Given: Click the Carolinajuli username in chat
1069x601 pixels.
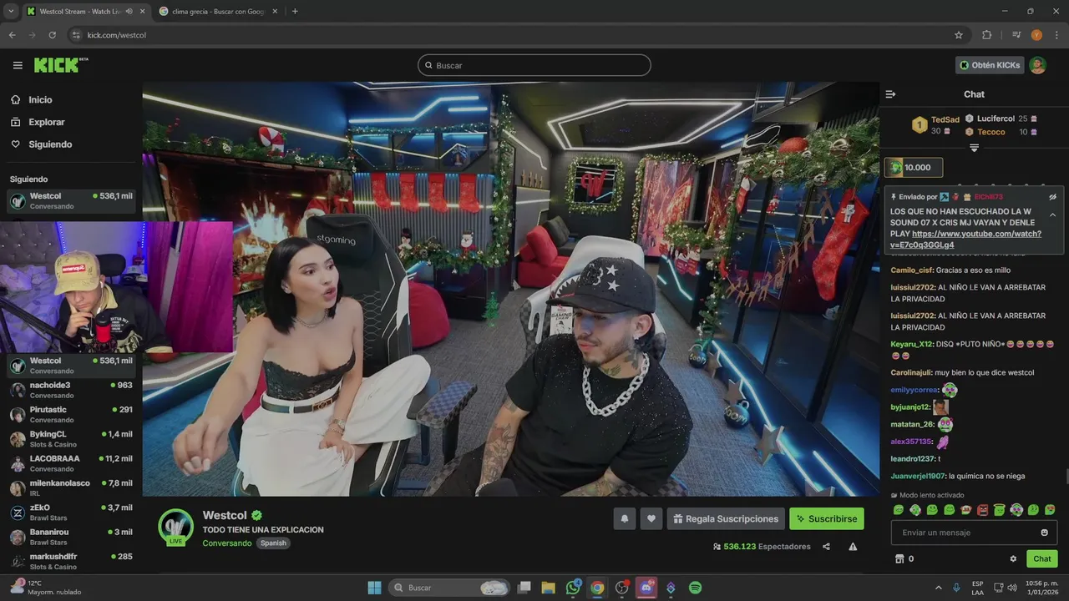Looking at the screenshot, I should tap(911, 372).
